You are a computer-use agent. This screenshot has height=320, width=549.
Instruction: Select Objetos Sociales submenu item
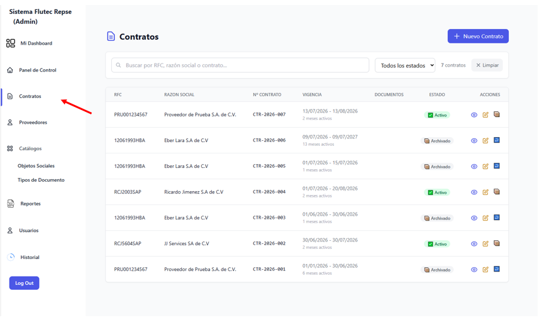[36, 165]
